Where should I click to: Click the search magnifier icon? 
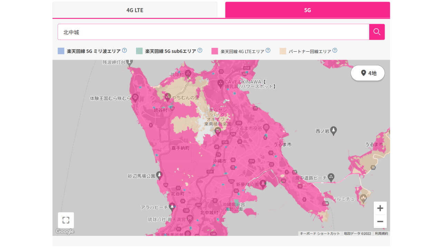coord(377,32)
